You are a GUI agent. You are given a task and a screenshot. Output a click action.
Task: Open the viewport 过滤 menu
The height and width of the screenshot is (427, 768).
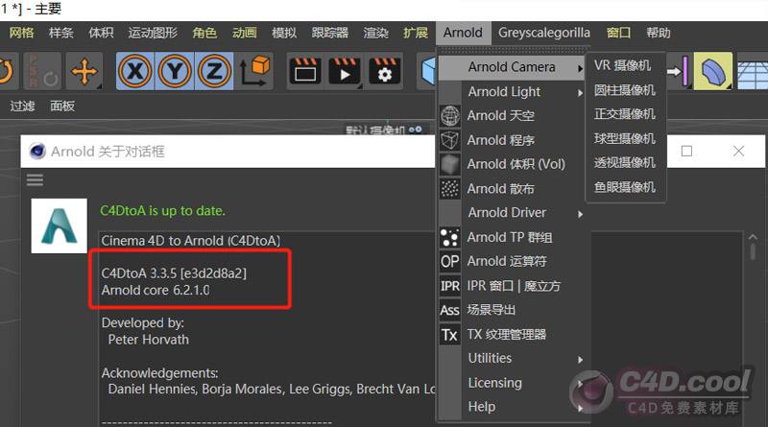[x=22, y=106]
